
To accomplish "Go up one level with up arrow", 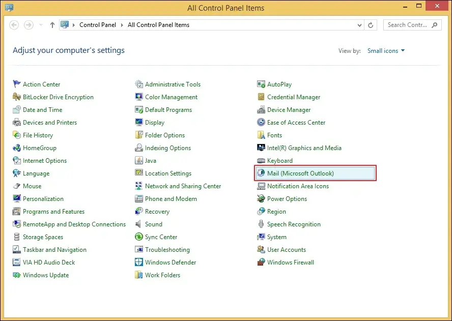I will pyautogui.click(x=52, y=25).
